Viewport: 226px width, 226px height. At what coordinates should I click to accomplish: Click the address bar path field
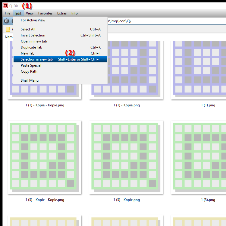(x=166, y=21)
